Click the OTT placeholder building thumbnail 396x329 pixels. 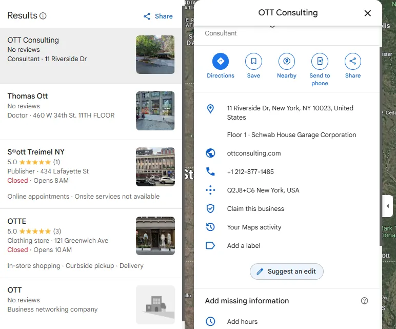pyautogui.click(x=155, y=305)
